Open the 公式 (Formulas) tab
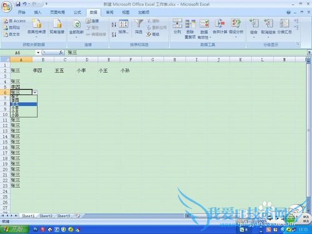This screenshot has width=312, height=234. point(77,12)
